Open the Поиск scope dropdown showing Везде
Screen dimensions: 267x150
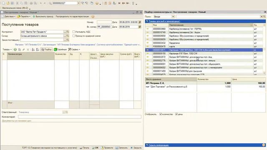173,17
